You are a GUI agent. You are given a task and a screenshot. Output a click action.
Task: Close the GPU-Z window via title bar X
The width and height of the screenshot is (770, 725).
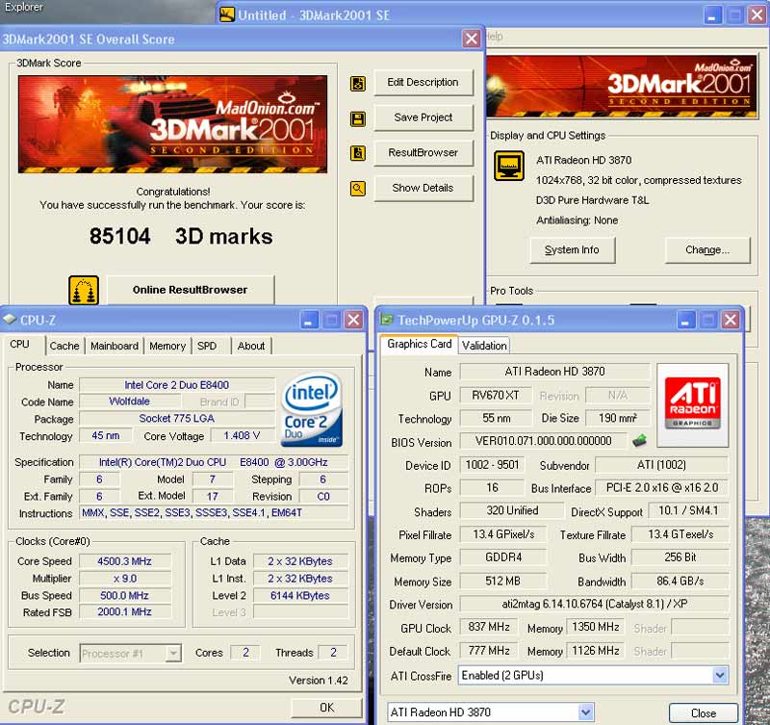[731, 321]
